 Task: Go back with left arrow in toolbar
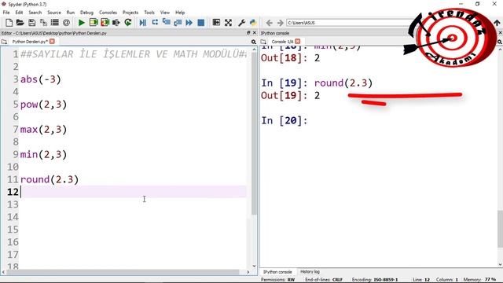pos(270,23)
